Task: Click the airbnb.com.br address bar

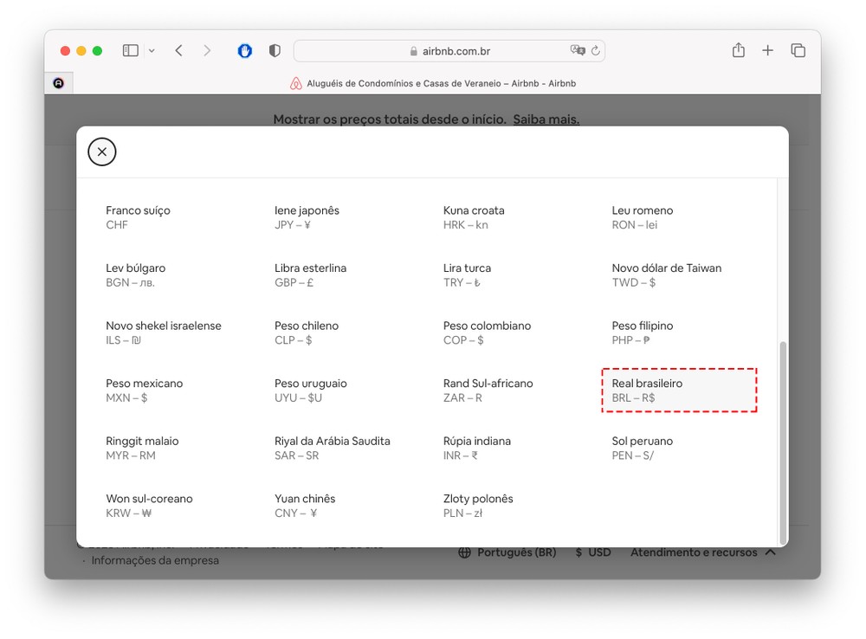Action: (x=449, y=51)
